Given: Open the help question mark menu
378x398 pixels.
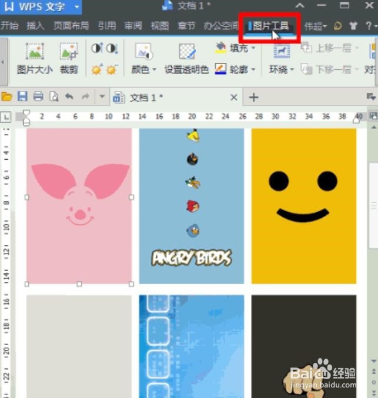Looking at the screenshot, I should 371,26.
